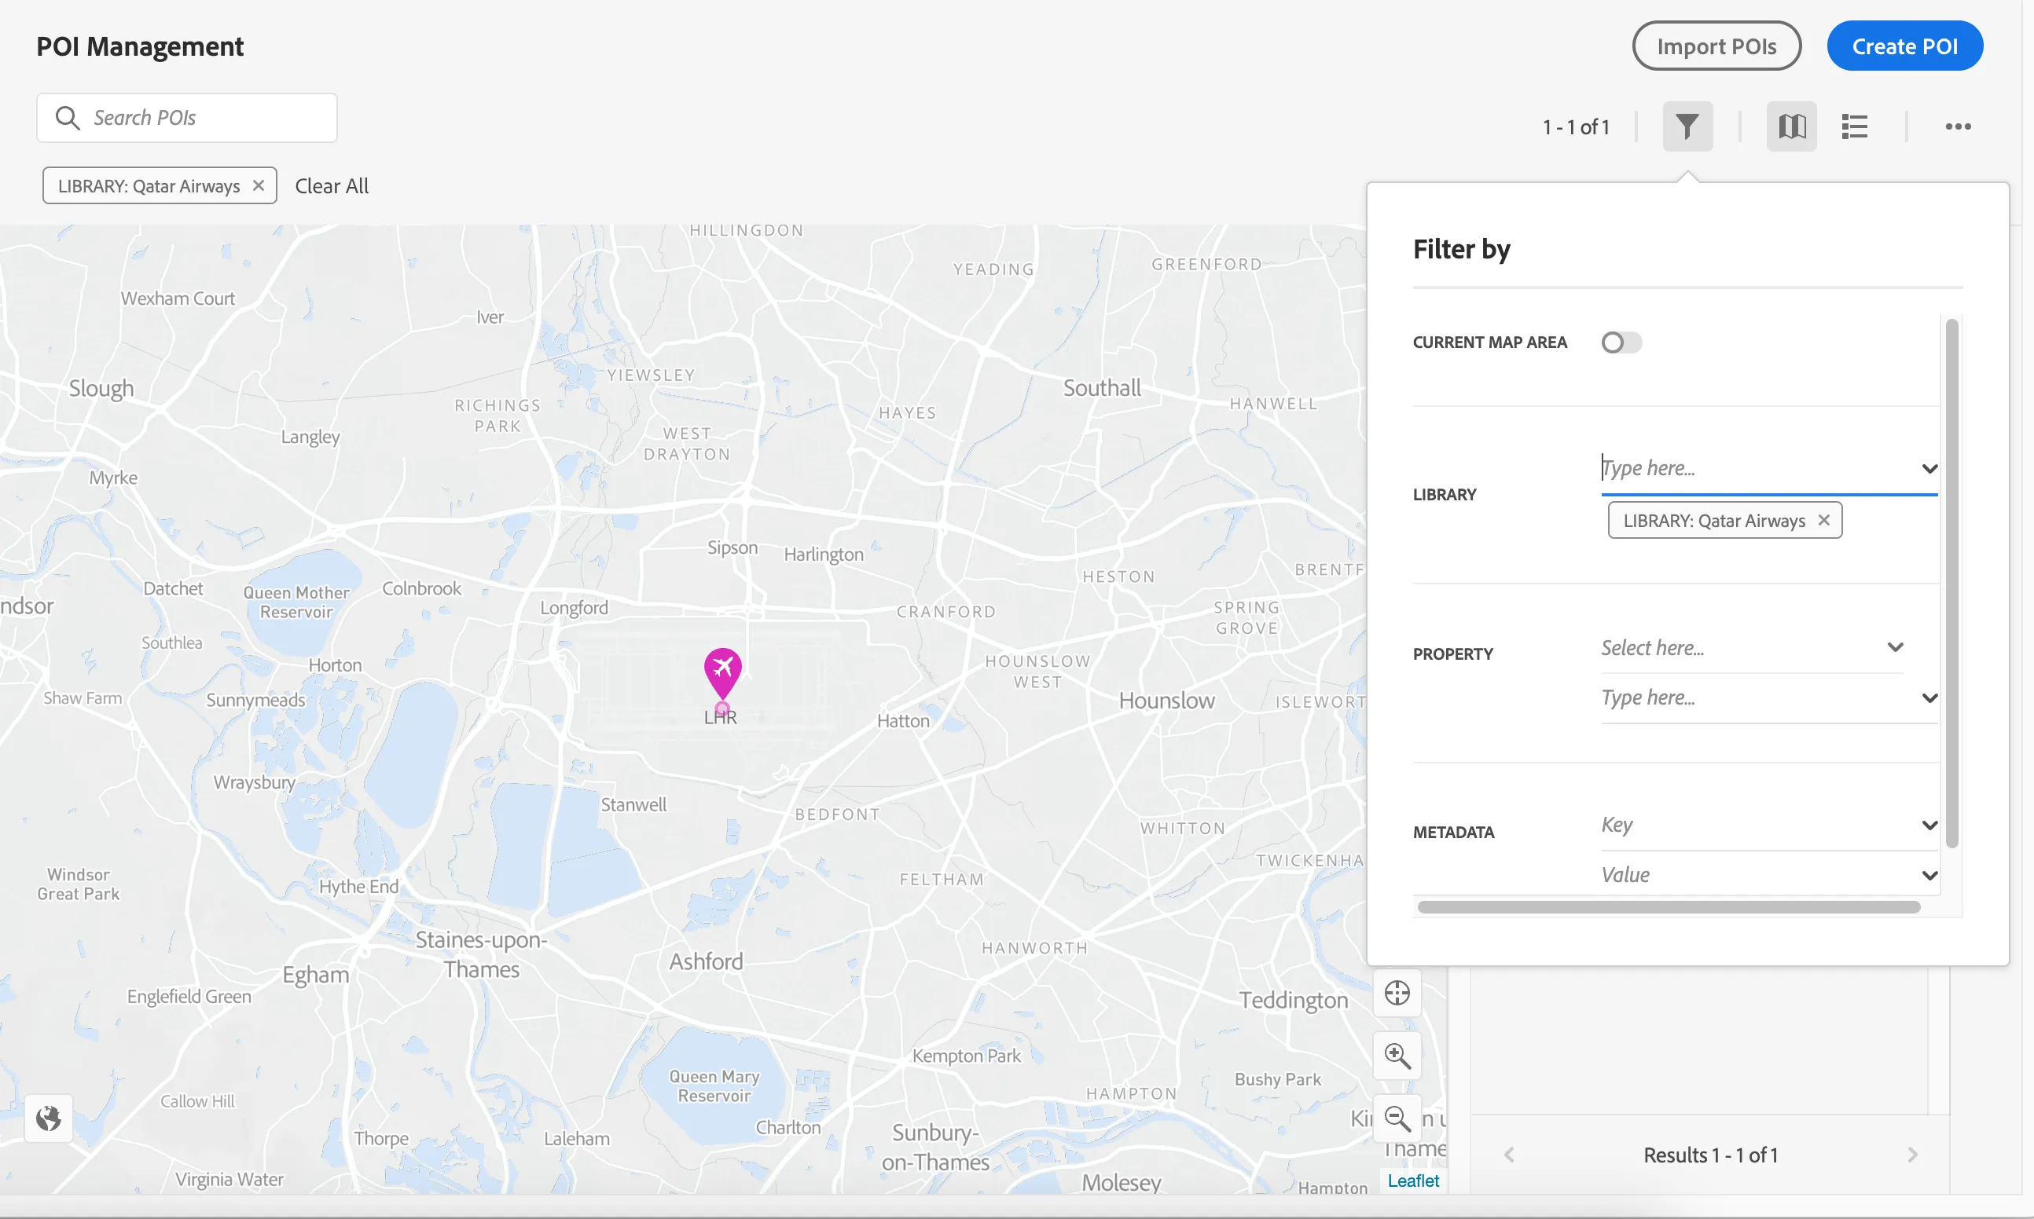Zoom out on the map

coord(1397,1118)
